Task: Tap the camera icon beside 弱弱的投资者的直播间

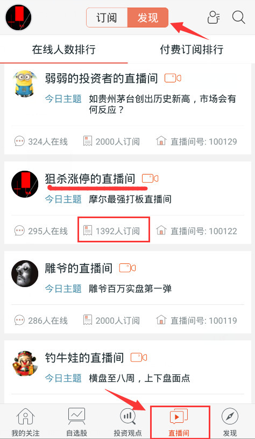Action: click(x=173, y=78)
